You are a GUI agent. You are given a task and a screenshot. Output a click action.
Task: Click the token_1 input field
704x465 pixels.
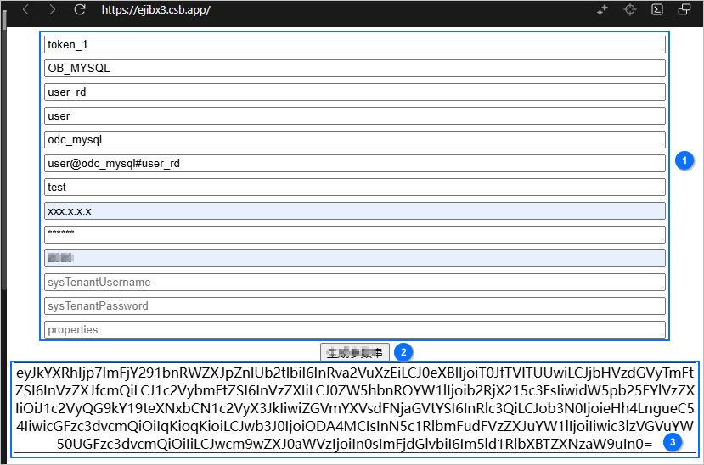pos(354,45)
